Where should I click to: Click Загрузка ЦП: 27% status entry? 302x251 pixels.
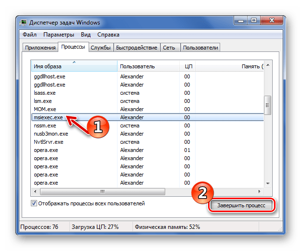[x=95, y=227]
